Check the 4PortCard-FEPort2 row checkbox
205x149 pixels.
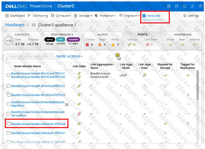tap(8, 86)
